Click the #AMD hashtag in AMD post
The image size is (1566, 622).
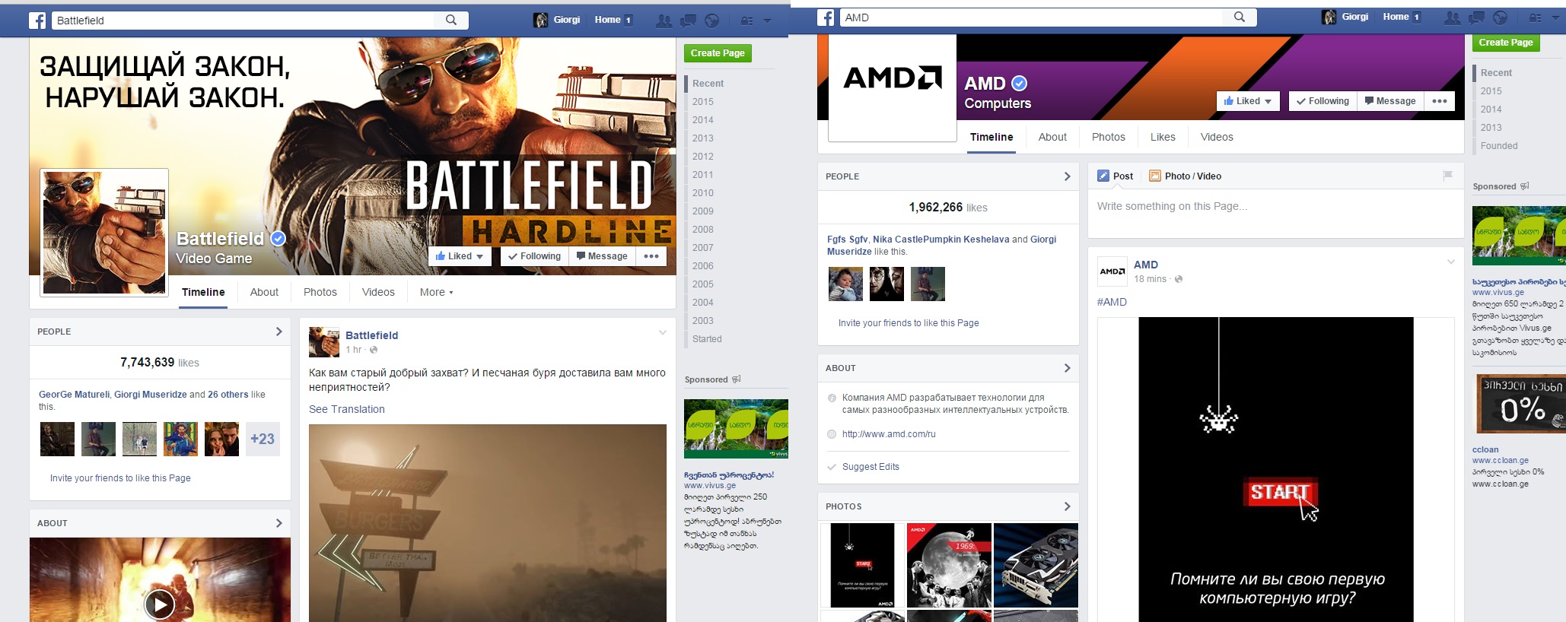[1112, 302]
